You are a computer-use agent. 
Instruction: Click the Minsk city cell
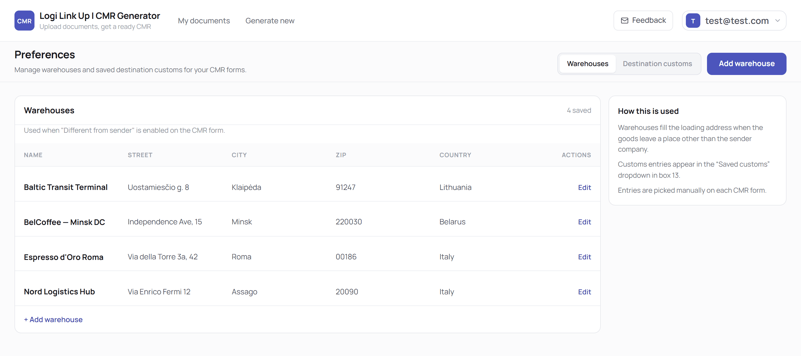coord(242,222)
